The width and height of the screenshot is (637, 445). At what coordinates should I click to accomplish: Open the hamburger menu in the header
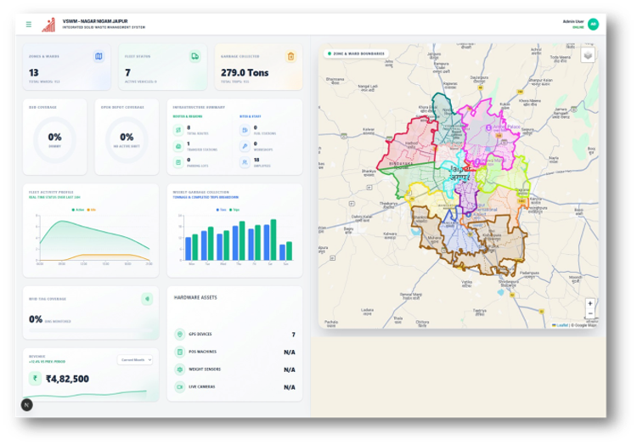pos(28,25)
